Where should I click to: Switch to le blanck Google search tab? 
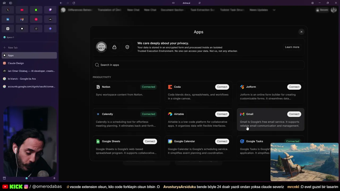29,79
